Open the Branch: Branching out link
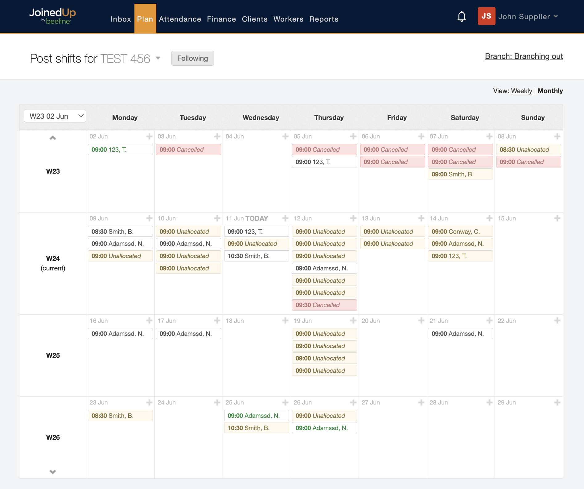Screen dimensions: 584x489 click(524, 56)
